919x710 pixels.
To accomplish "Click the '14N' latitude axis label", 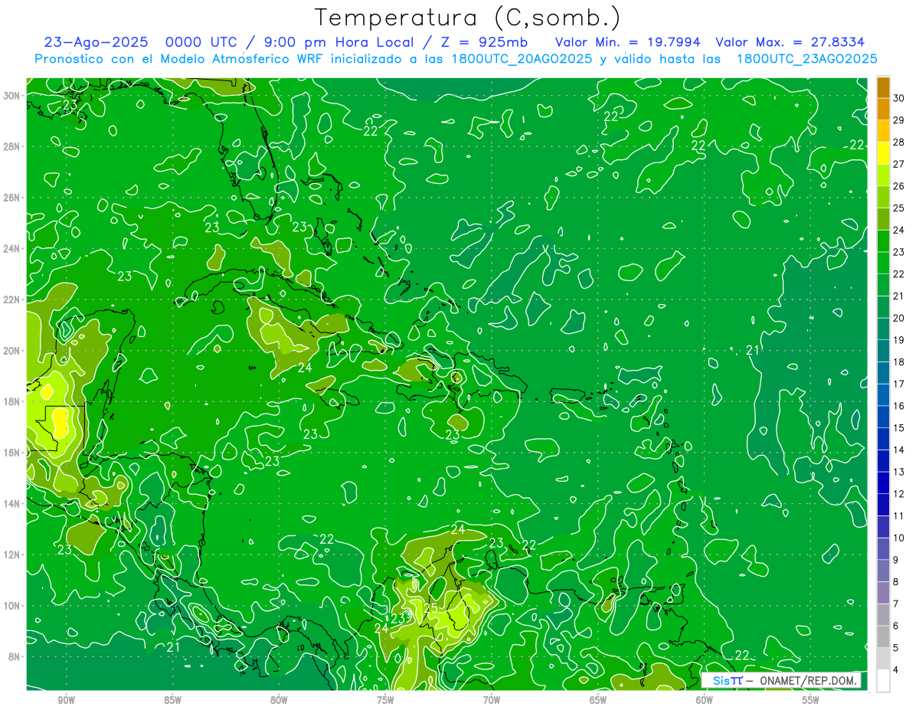I will [11, 503].
